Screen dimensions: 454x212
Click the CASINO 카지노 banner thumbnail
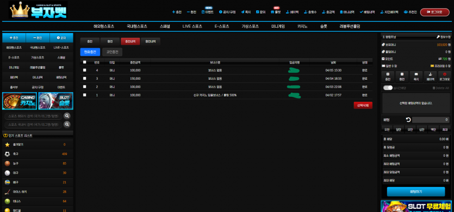coord(20,101)
